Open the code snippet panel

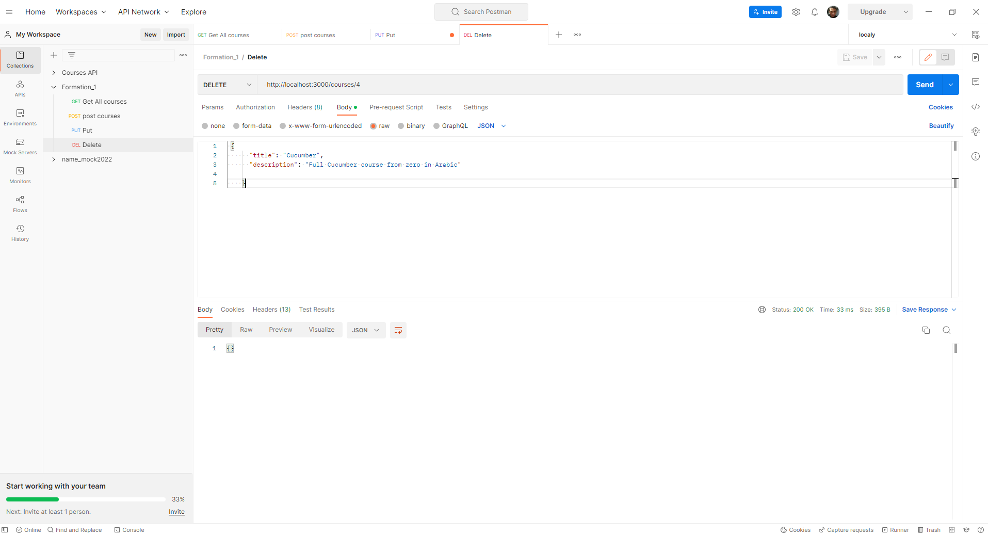976,107
